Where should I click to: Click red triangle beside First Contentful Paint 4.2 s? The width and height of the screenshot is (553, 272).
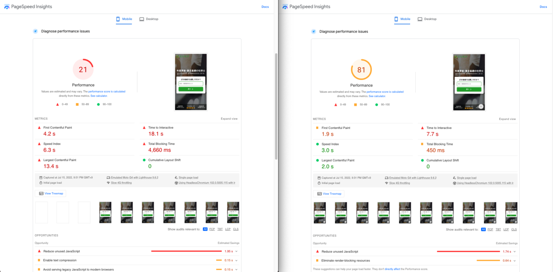(x=39, y=127)
